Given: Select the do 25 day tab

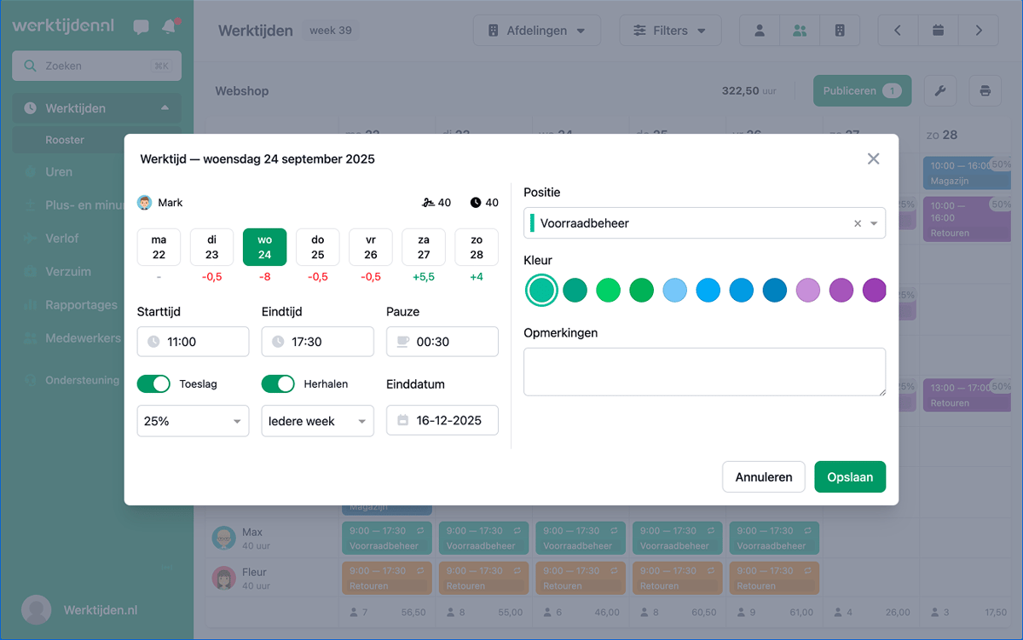Looking at the screenshot, I should click(x=317, y=247).
